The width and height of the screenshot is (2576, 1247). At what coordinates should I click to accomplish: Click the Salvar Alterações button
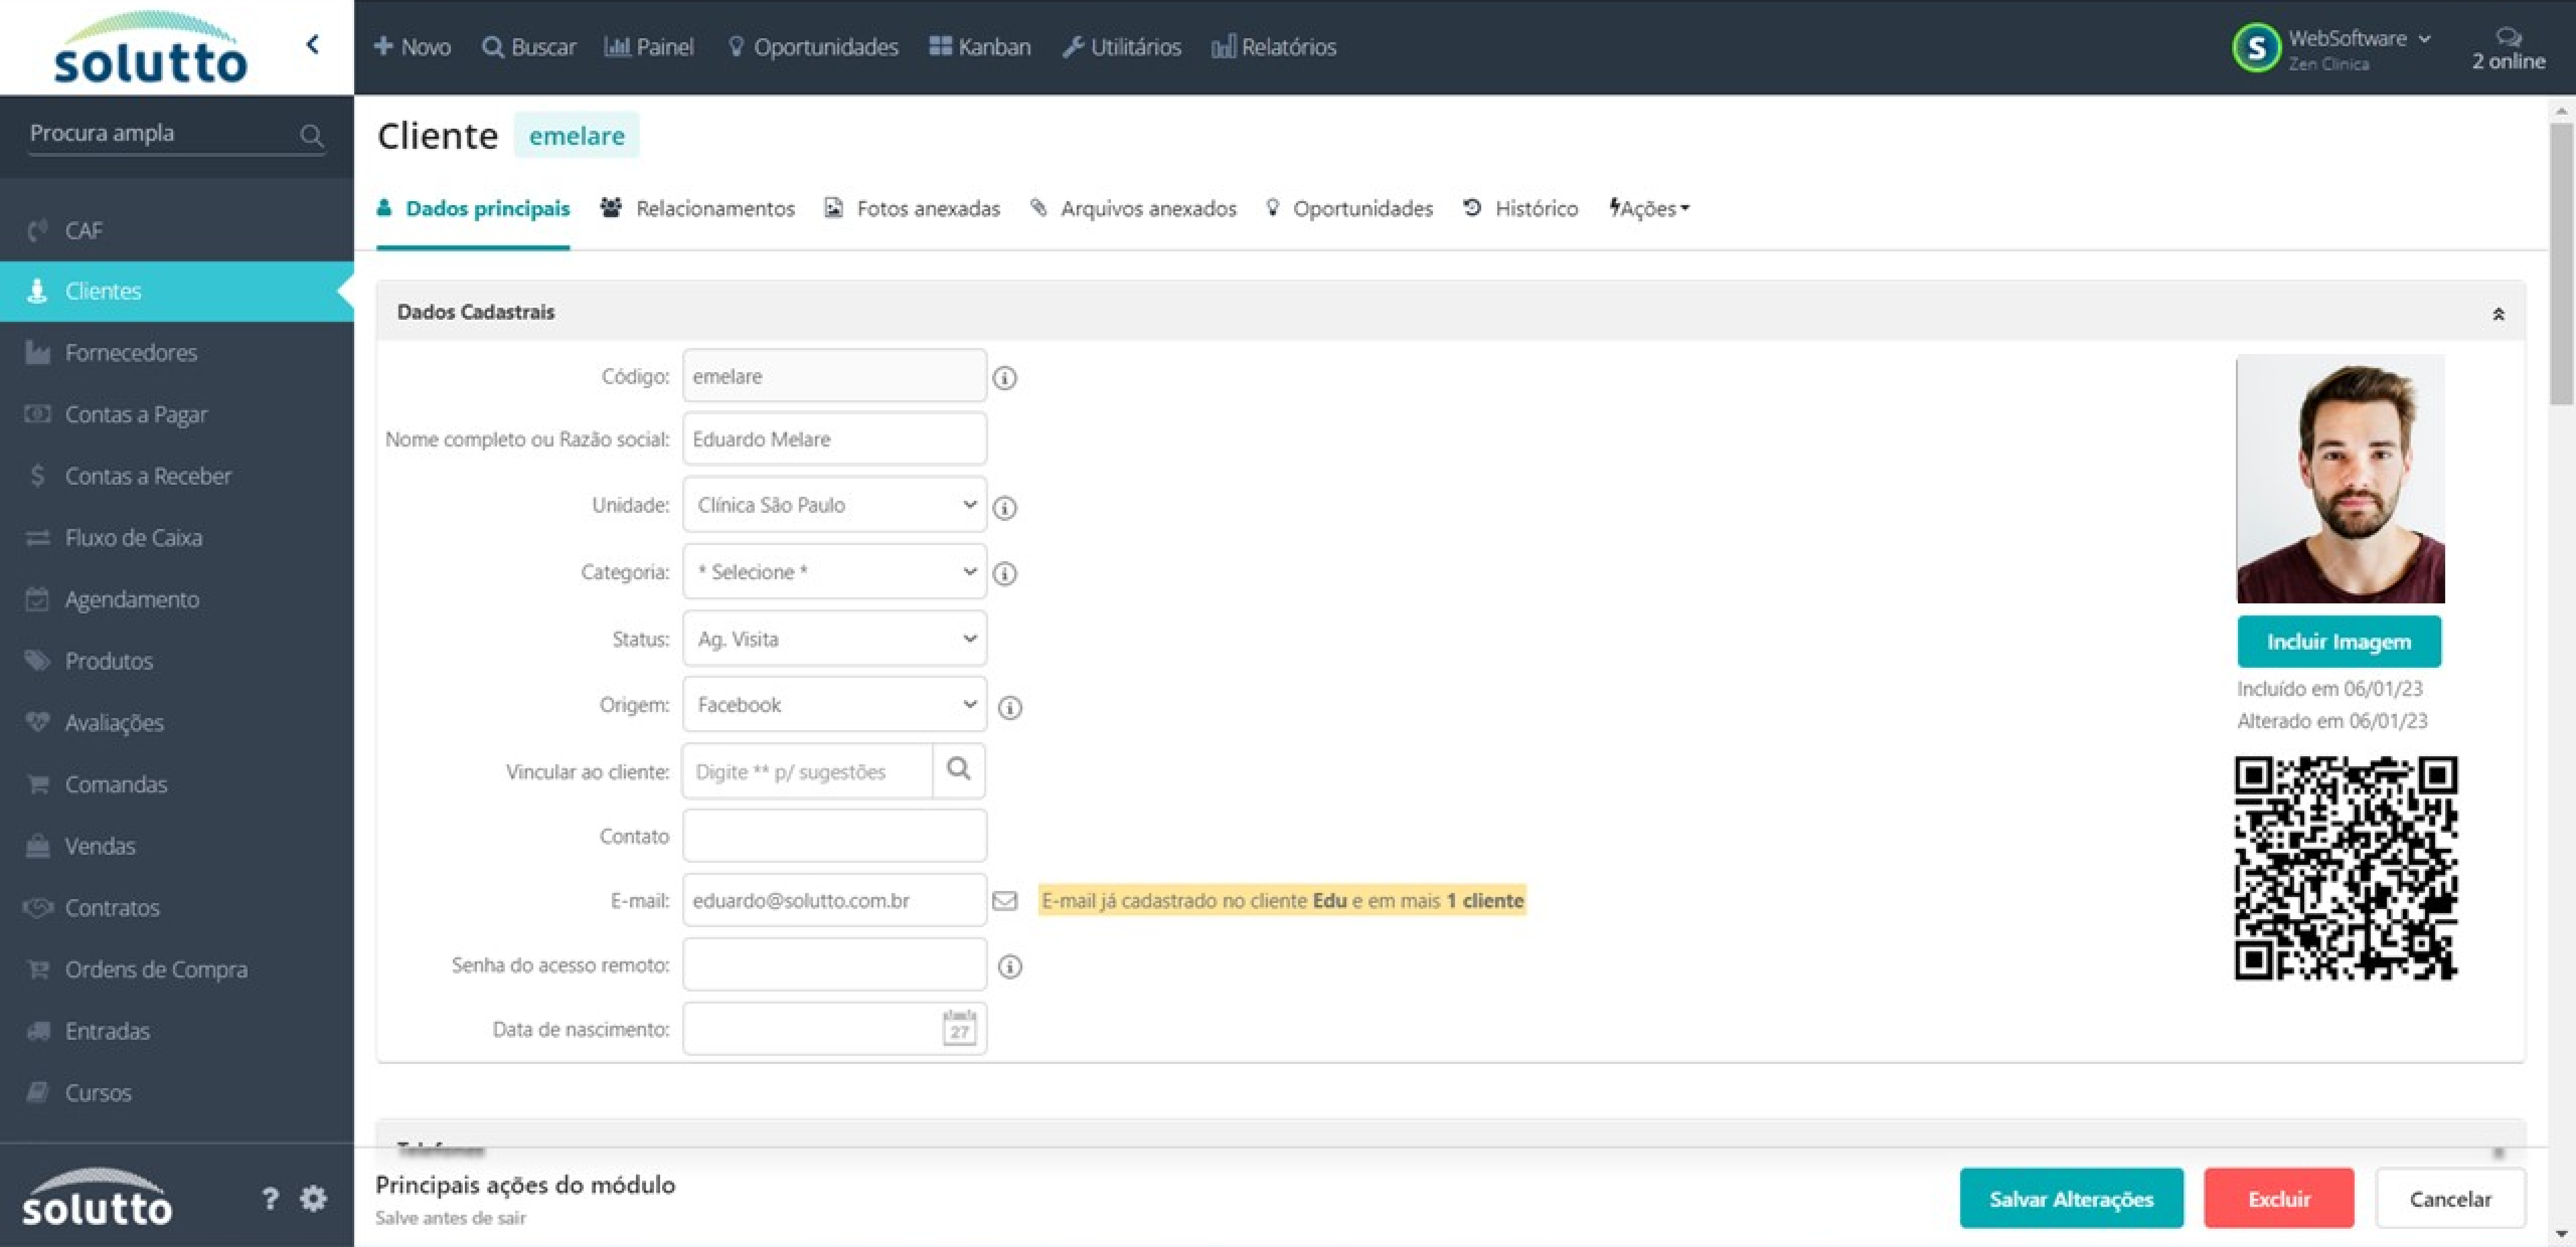coord(2071,1198)
